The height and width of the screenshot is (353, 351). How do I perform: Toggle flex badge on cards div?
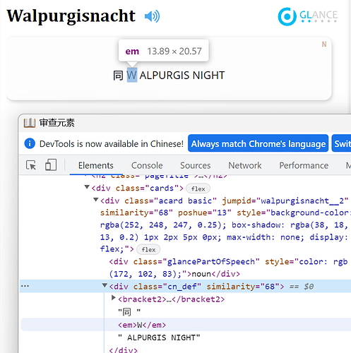point(198,189)
